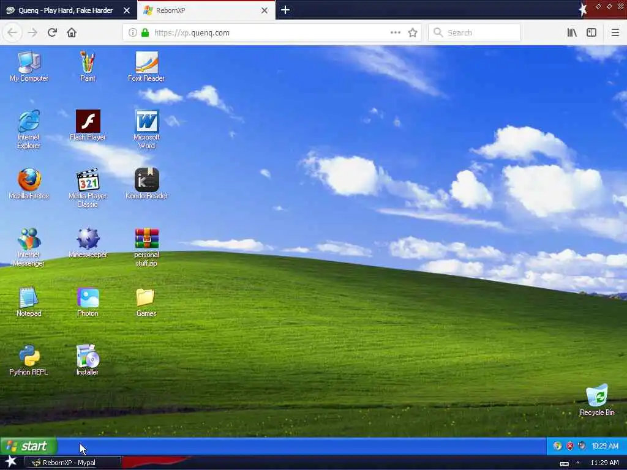Open Mozilla Firefox desktop icon
The height and width of the screenshot is (470, 627).
click(x=29, y=184)
